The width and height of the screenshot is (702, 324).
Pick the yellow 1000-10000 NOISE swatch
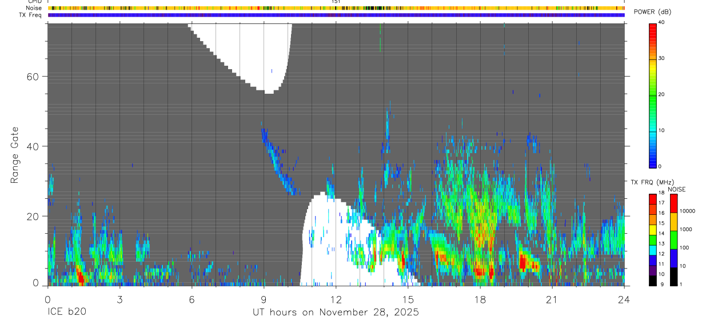tap(673, 221)
